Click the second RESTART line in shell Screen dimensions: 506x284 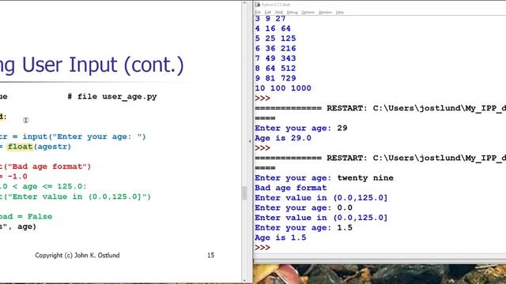tap(380, 158)
